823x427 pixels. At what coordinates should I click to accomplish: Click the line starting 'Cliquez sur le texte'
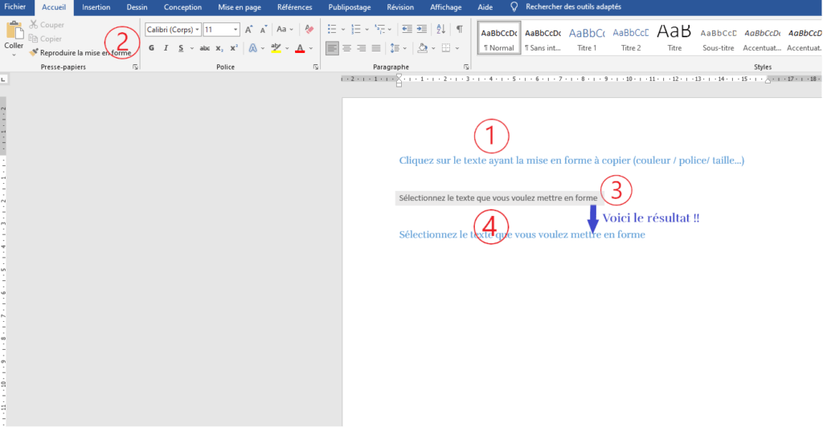(571, 161)
